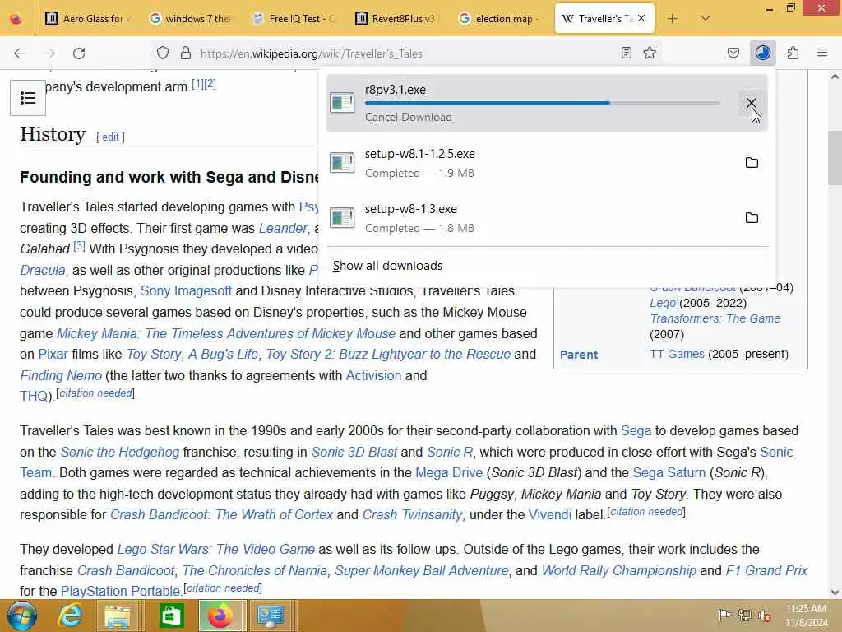Open the Action Center flag in tray
This screenshot has height=632, width=842.
724,616
